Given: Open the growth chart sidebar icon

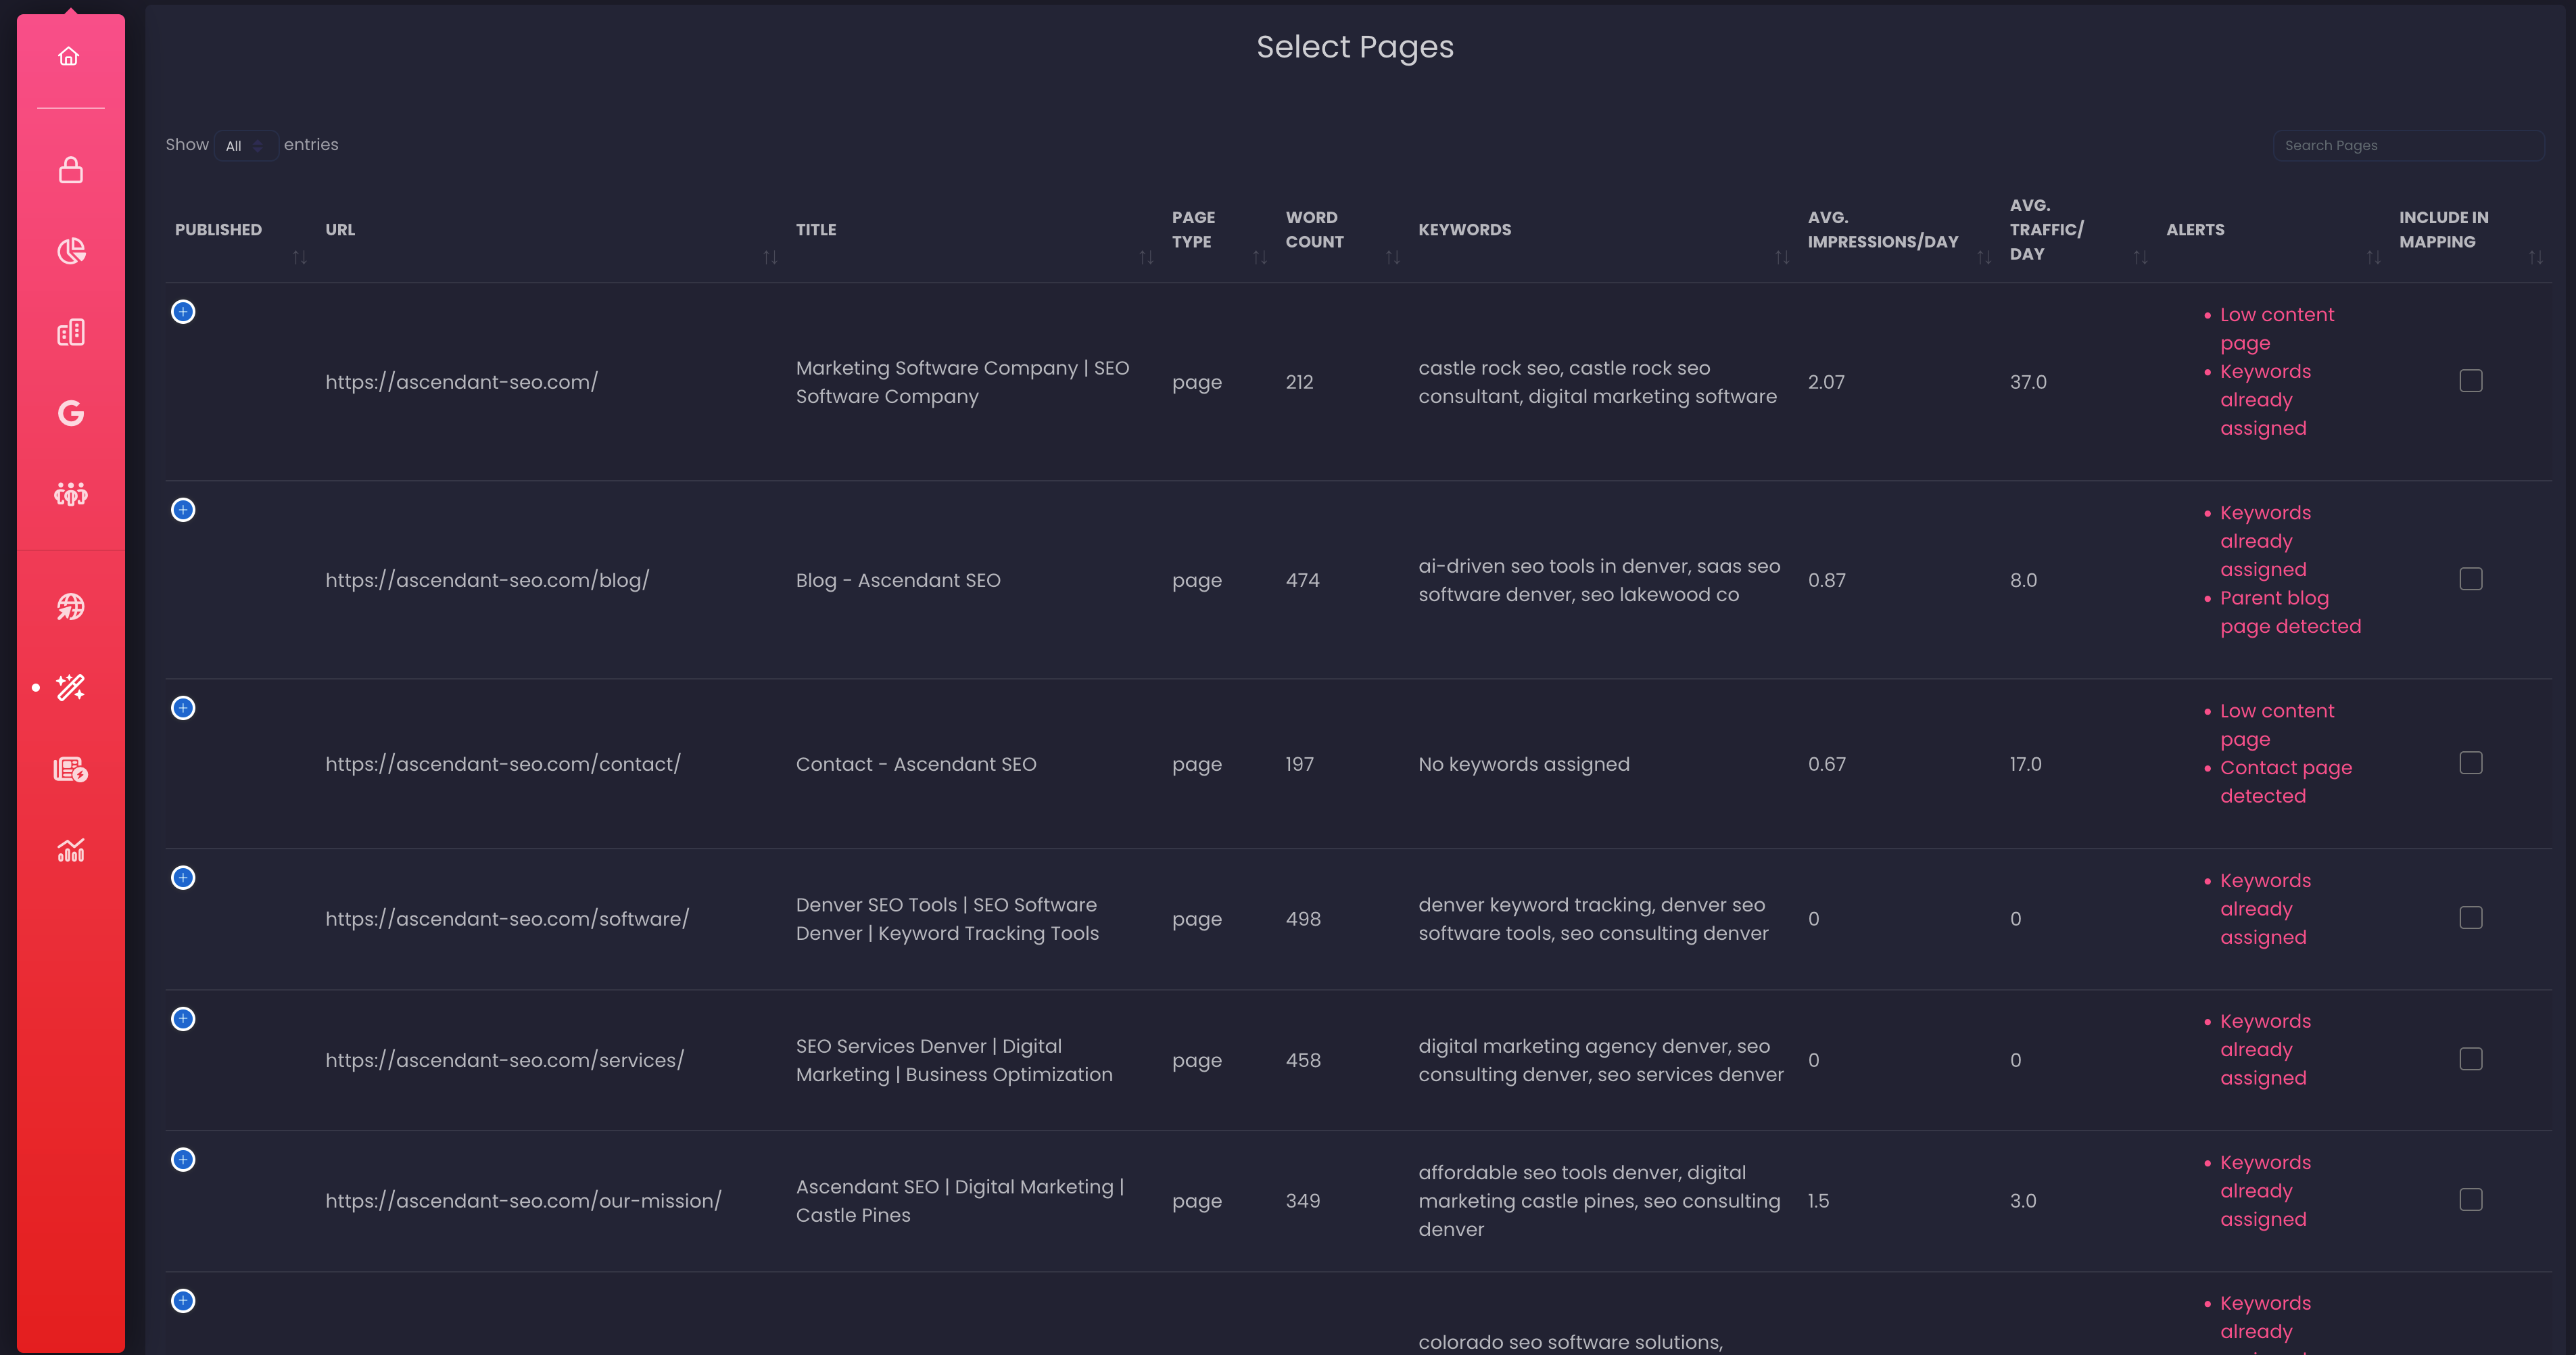Looking at the screenshot, I should point(71,850).
